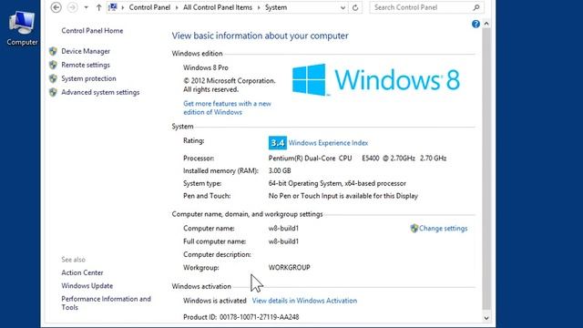This screenshot has height=328, width=583.
Task: Open Help with the question mark icon
Action: click(476, 25)
